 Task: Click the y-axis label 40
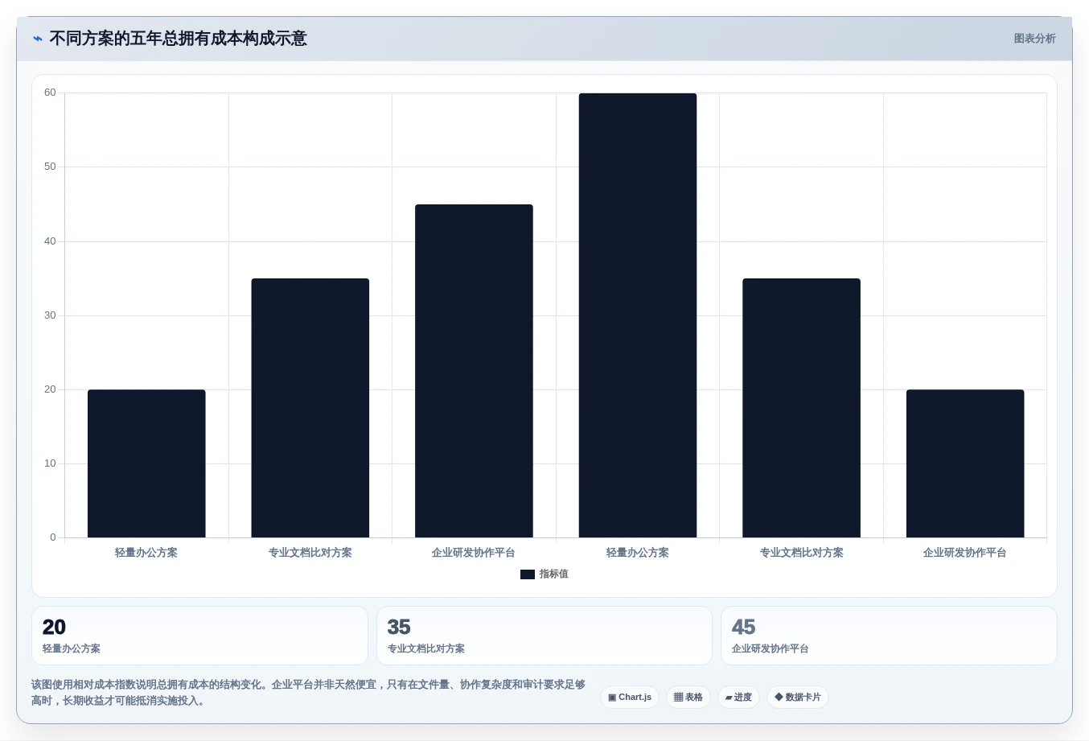50,241
